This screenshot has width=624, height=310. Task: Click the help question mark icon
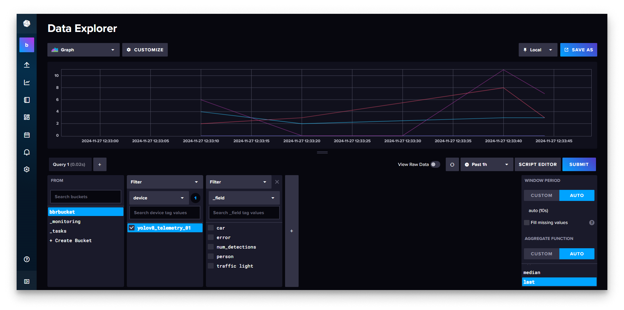tap(26, 259)
